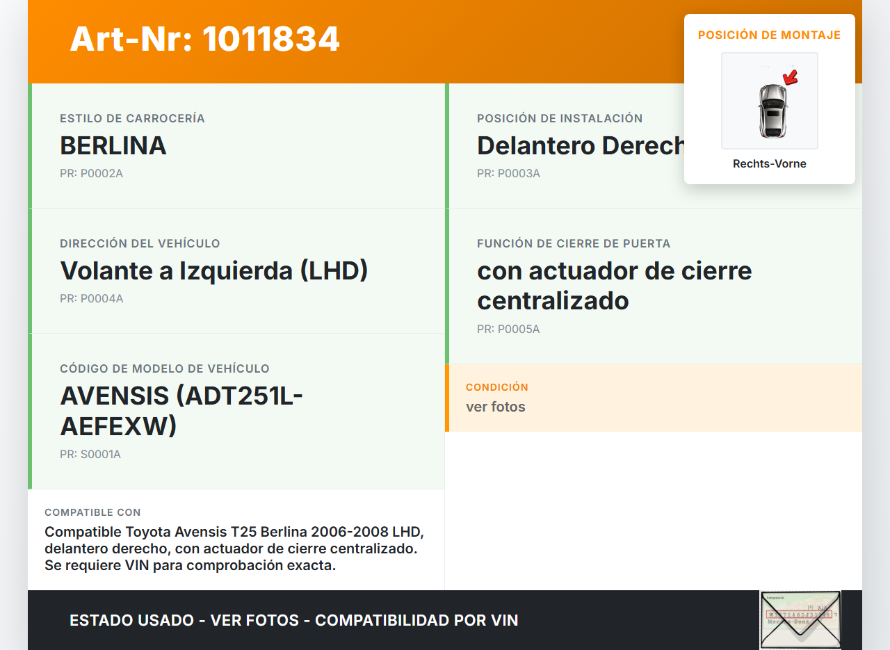Click the Compatible Toyota Avensis T25 description

[x=234, y=549]
